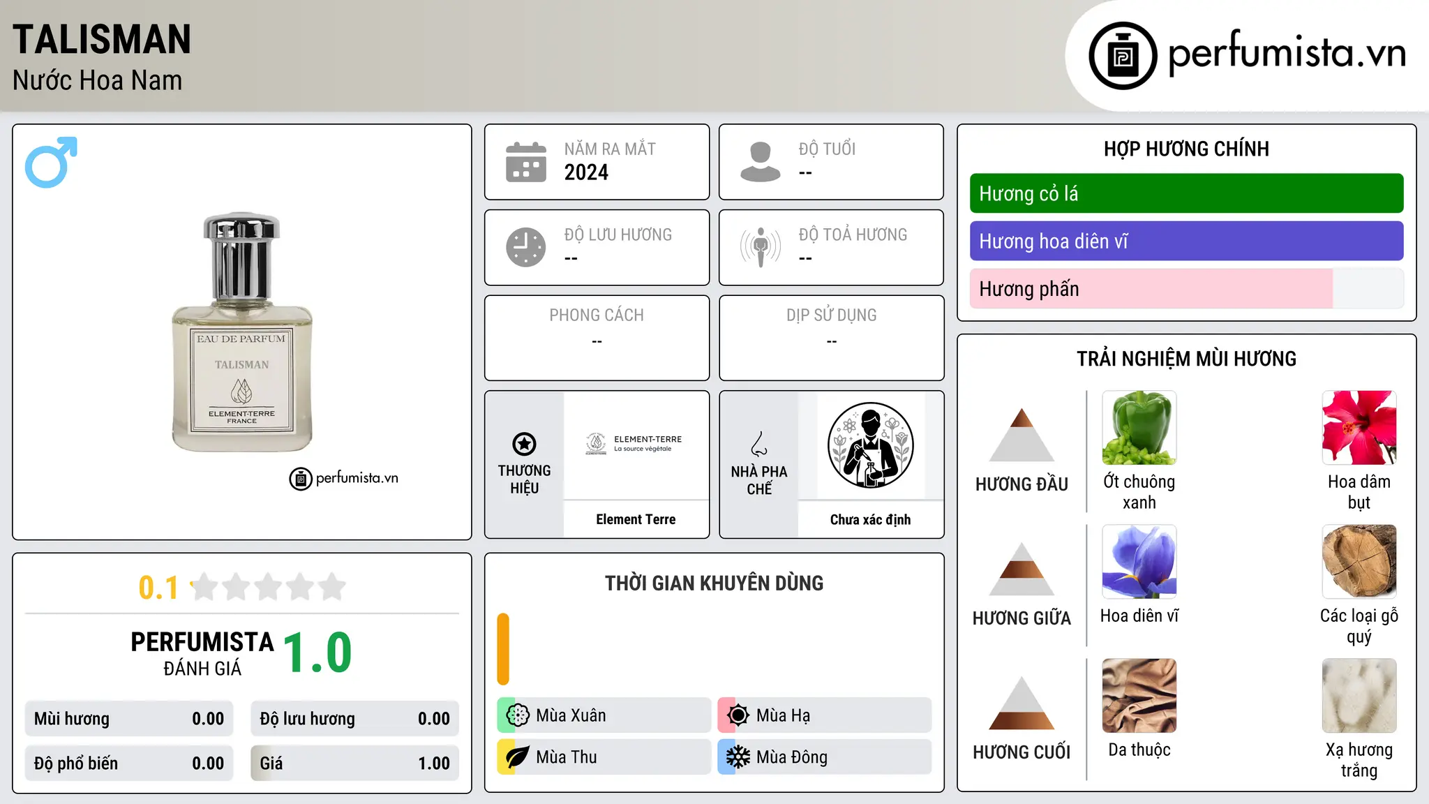Click the five-star rating row
The height and width of the screenshot is (804, 1429).
(269, 587)
